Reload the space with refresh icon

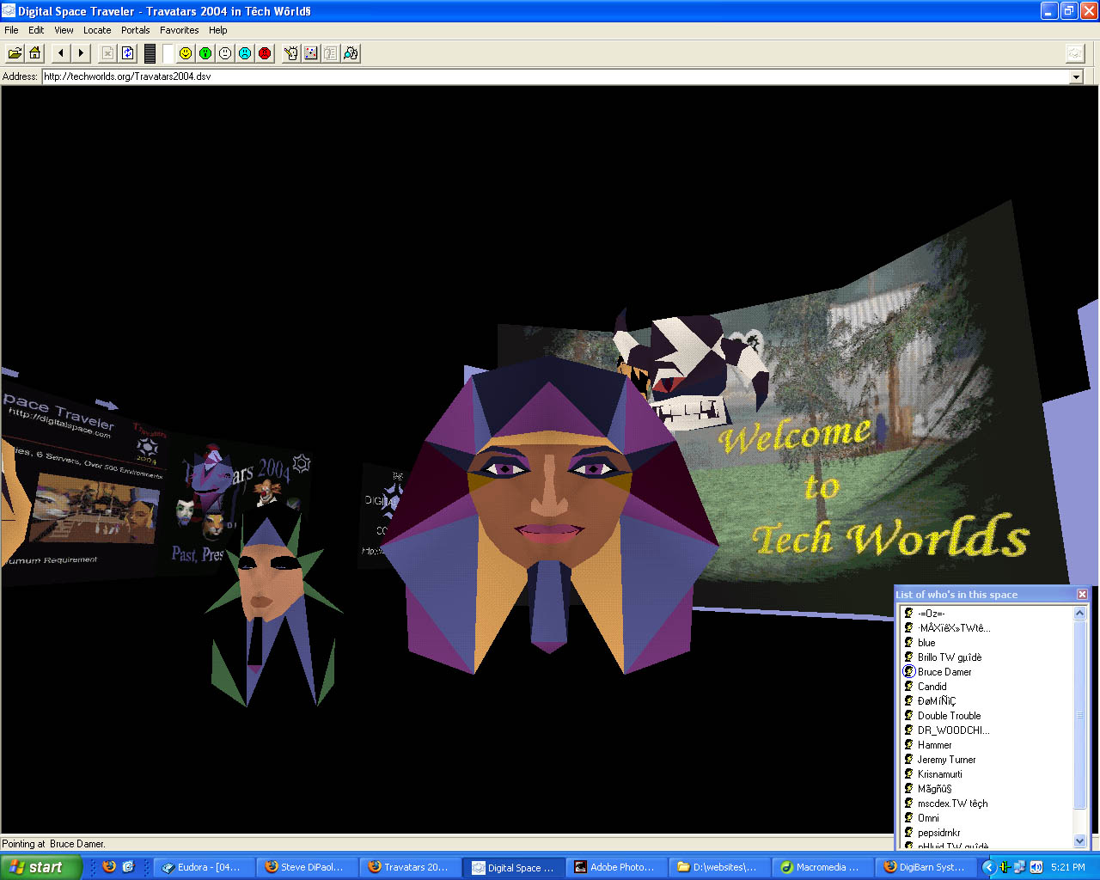[x=128, y=53]
